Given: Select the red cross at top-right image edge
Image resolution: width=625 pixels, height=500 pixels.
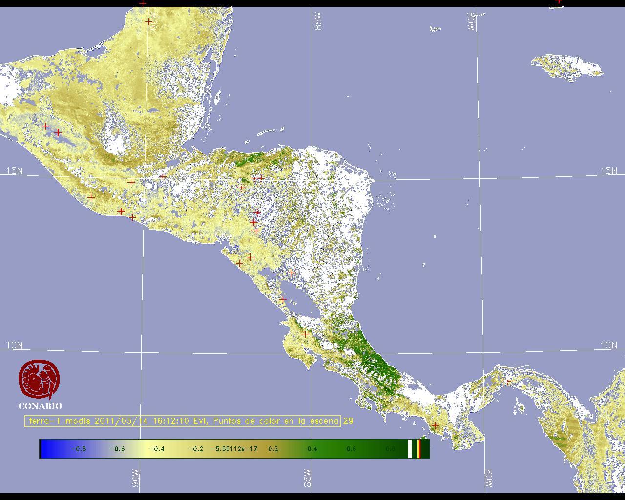Looking at the screenshot, I should point(559,1).
